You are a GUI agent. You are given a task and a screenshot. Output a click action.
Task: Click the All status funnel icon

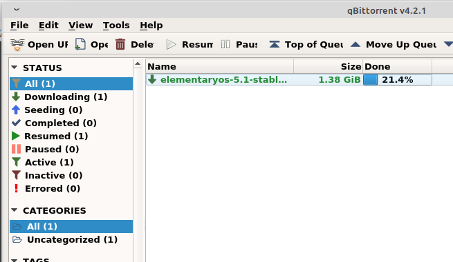click(16, 83)
